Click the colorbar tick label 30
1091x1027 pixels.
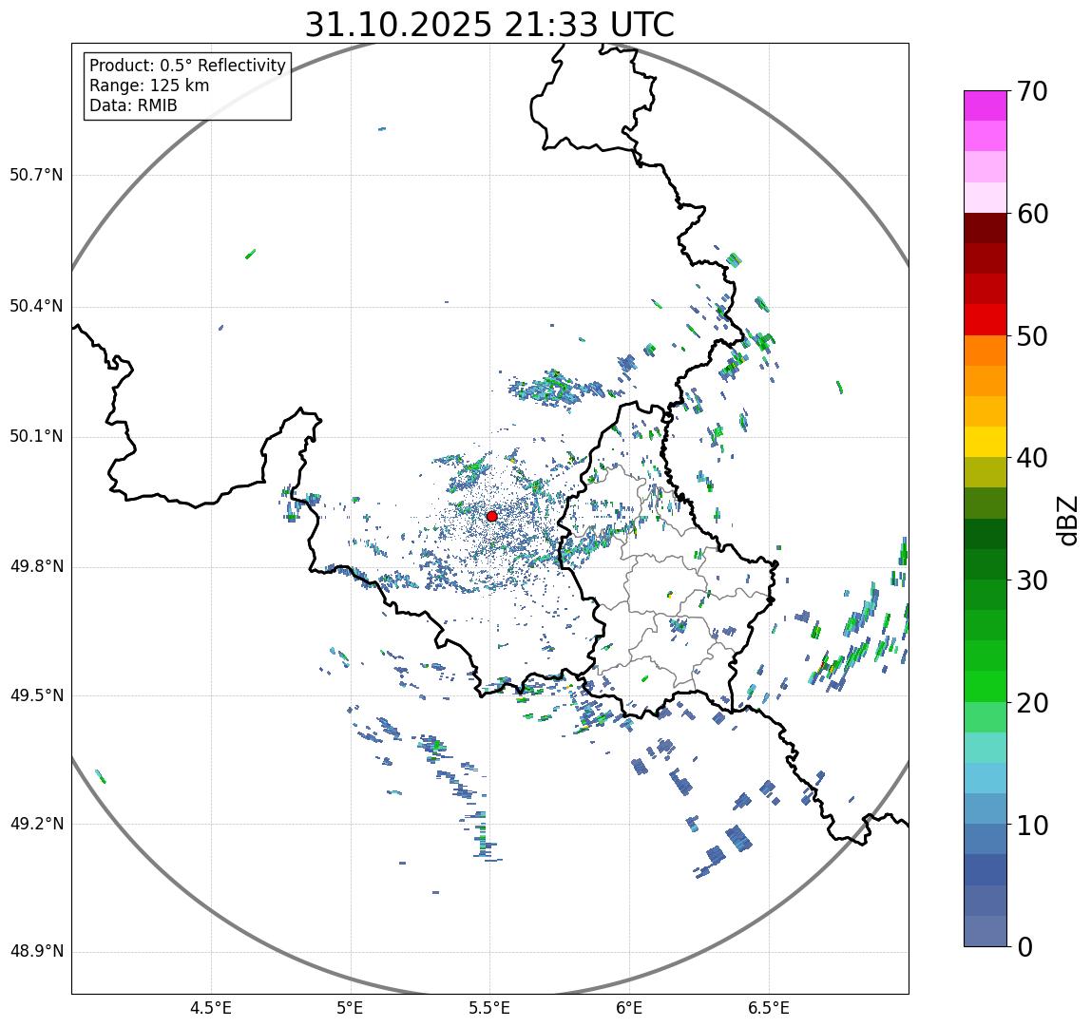pos(1032,580)
